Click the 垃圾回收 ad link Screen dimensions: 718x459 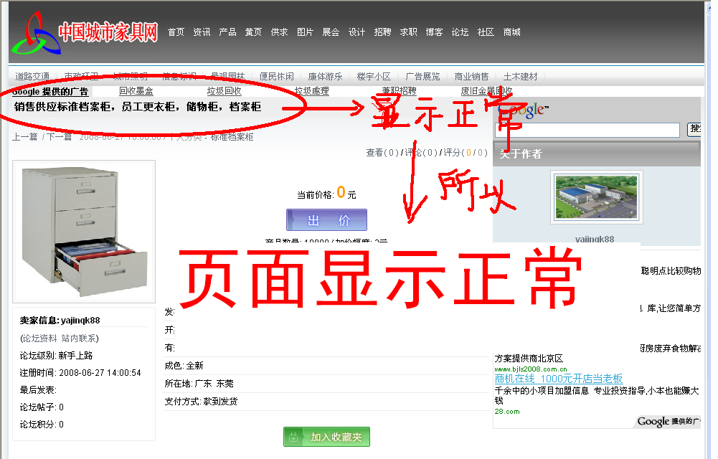click(224, 91)
